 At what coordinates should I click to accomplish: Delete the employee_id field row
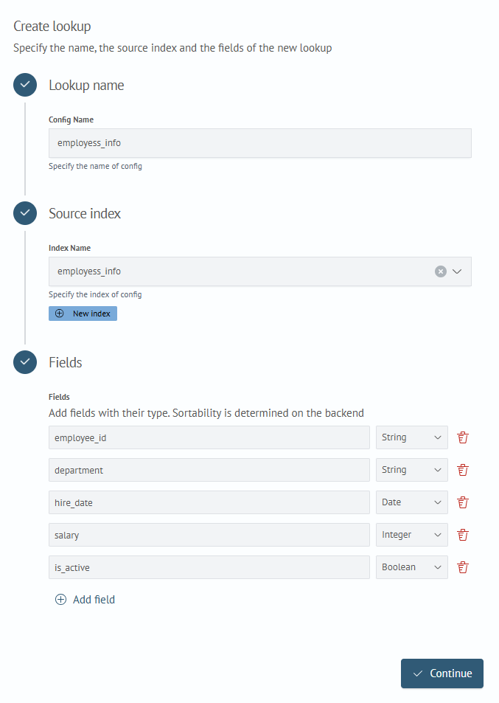coord(463,437)
